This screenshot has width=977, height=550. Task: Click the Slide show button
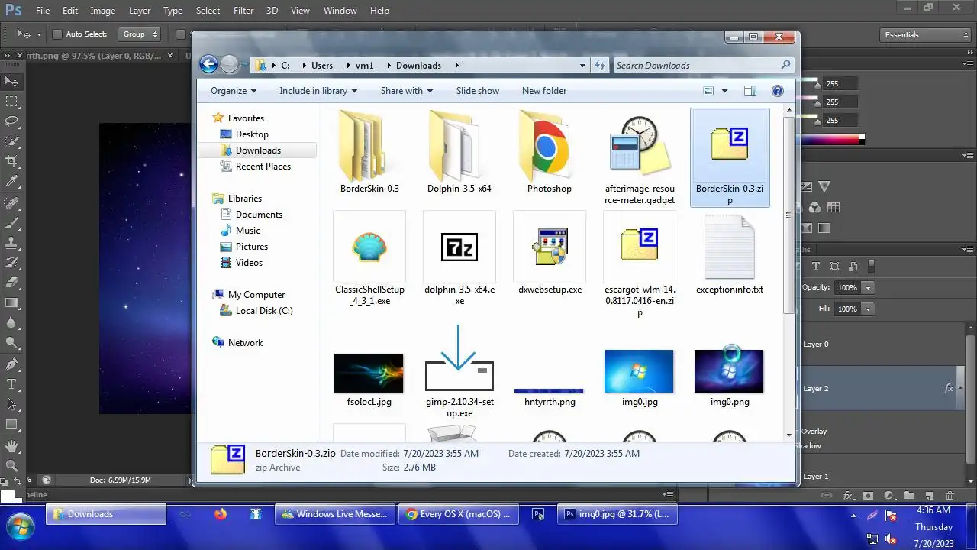click(478, 91)
